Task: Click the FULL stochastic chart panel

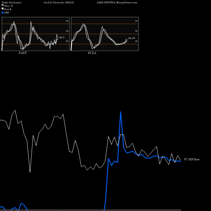Action: tap(105, 34)
